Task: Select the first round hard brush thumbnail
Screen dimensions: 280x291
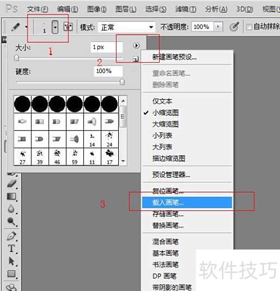Action: tap(22, 104)
